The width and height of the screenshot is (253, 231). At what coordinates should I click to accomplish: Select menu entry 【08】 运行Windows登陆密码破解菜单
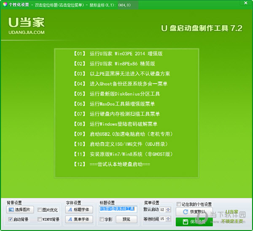coord(116,124)
